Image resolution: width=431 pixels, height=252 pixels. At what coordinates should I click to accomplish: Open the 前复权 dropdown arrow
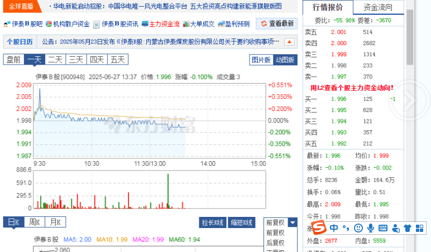coord(293,222)
